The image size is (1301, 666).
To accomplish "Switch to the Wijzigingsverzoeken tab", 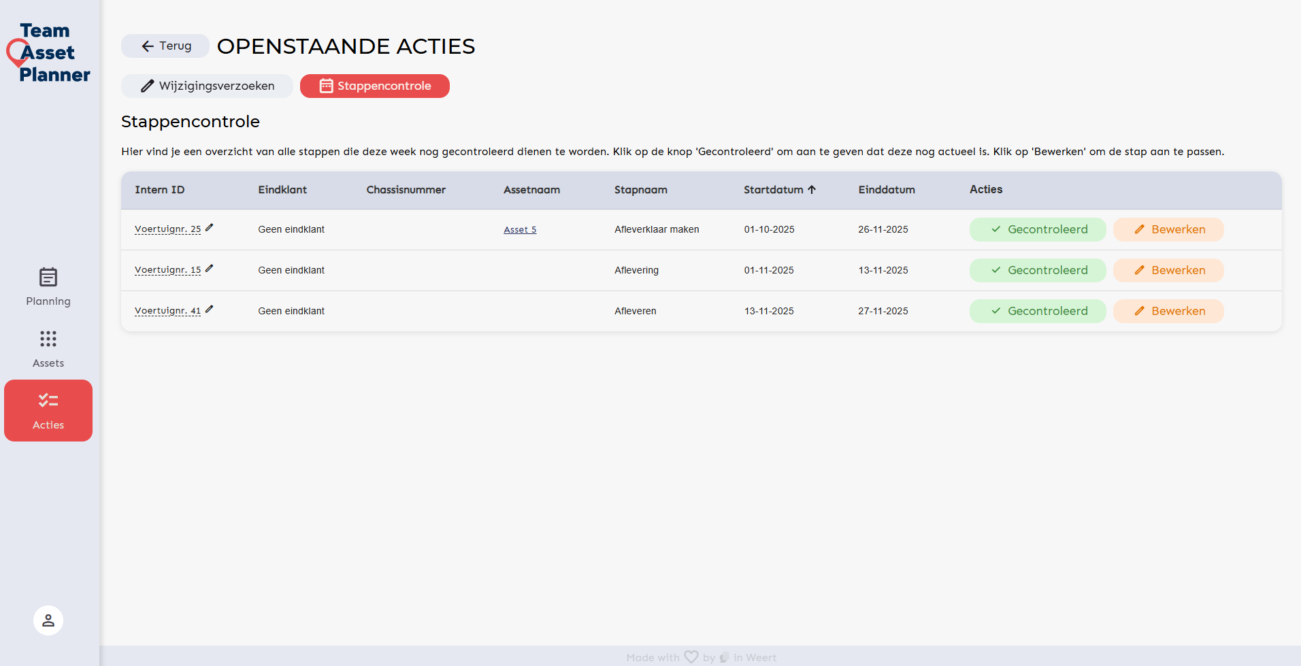I will (206, 86).
